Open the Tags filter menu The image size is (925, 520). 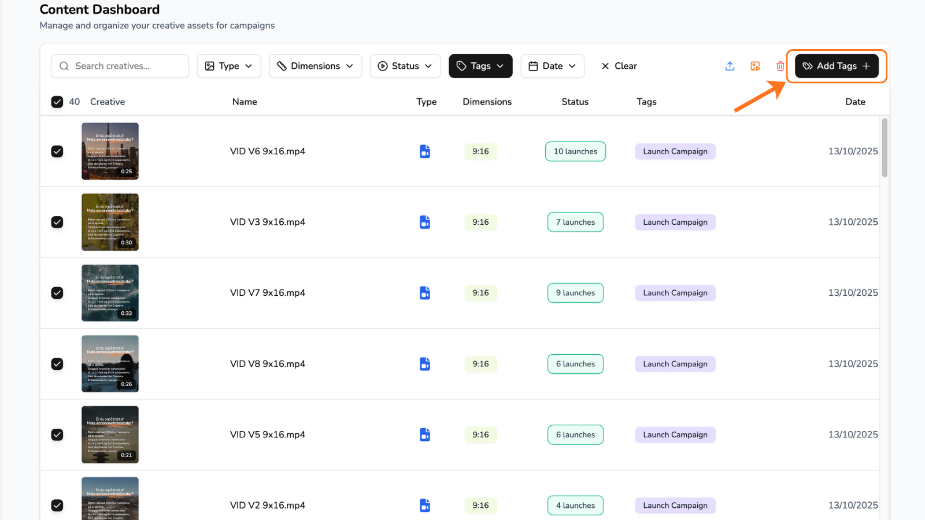click(480, 66)
